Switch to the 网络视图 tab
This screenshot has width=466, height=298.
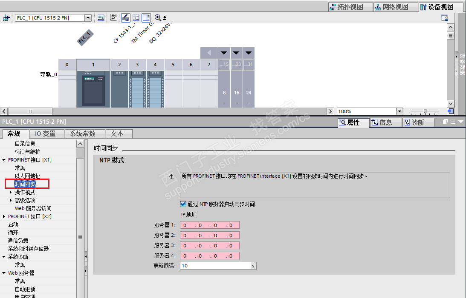coord(396,7)
